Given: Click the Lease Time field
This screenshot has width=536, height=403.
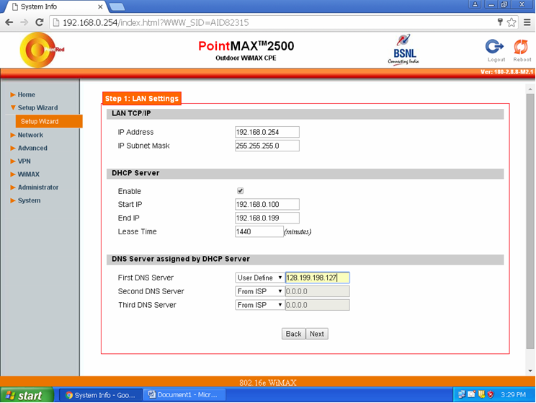Looking at the screenshot, I should pyautogui.click(x=259, y=231).
